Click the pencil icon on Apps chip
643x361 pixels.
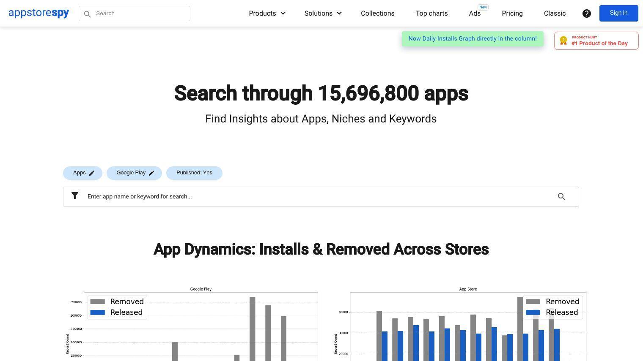(92, 173)
